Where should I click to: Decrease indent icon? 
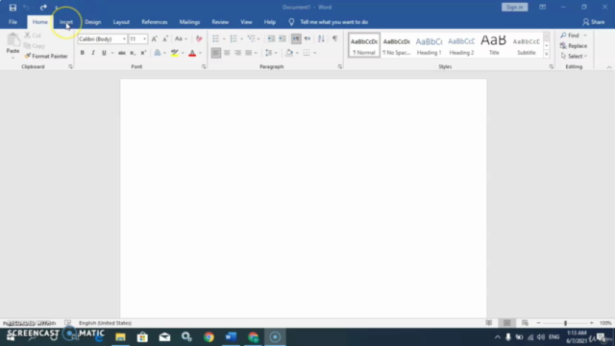pyautogui.click(x=271, y=38)
